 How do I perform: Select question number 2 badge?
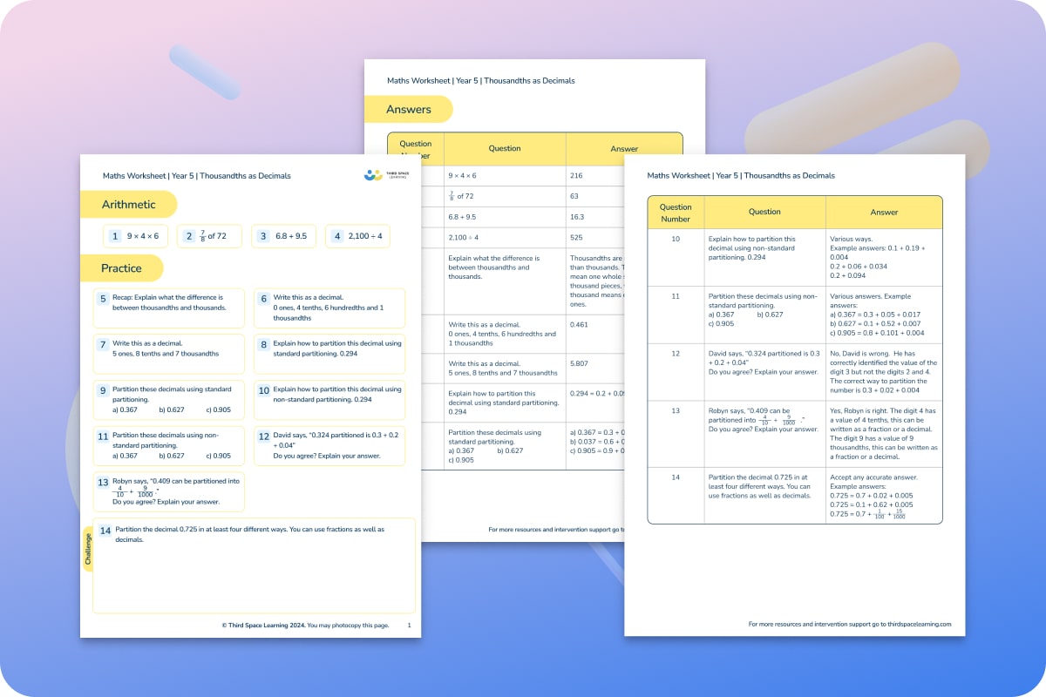[188, 236]
